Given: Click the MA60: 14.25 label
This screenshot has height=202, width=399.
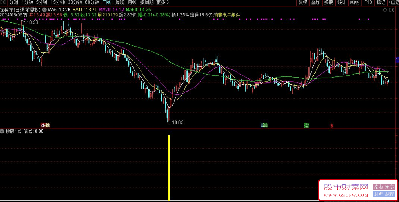Looking at the screenshot, I should 138,10.
